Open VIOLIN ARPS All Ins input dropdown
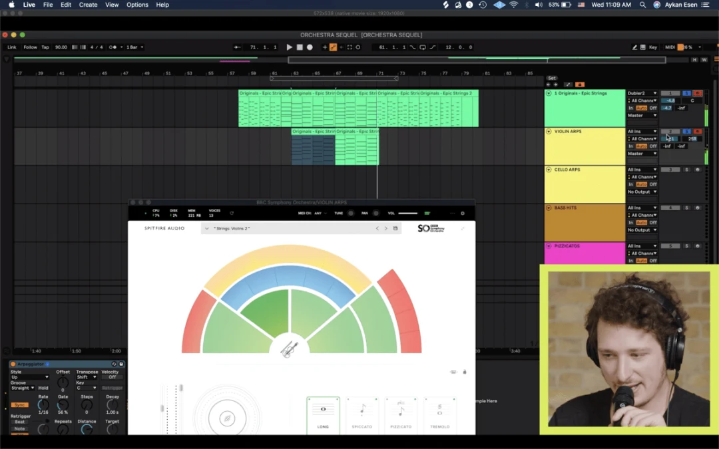 click(x=642, y=132)
